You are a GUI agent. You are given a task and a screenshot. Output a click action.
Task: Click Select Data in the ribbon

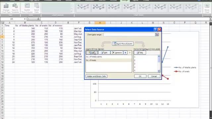pyautogui.click(x=36, y=8)
